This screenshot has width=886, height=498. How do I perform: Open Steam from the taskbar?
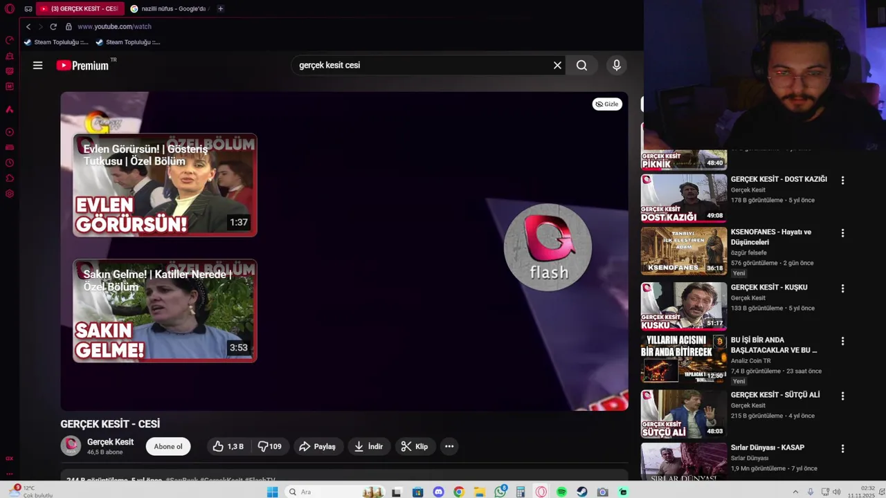582,492
